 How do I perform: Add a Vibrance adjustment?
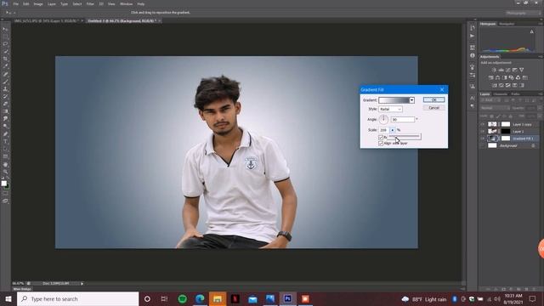[521, 70]
